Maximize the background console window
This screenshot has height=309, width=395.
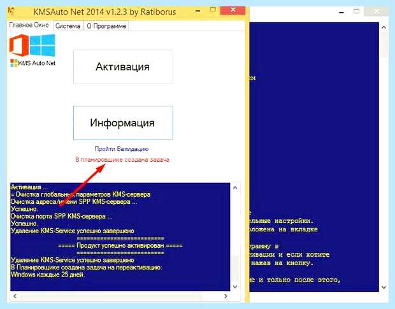point(357,11)
